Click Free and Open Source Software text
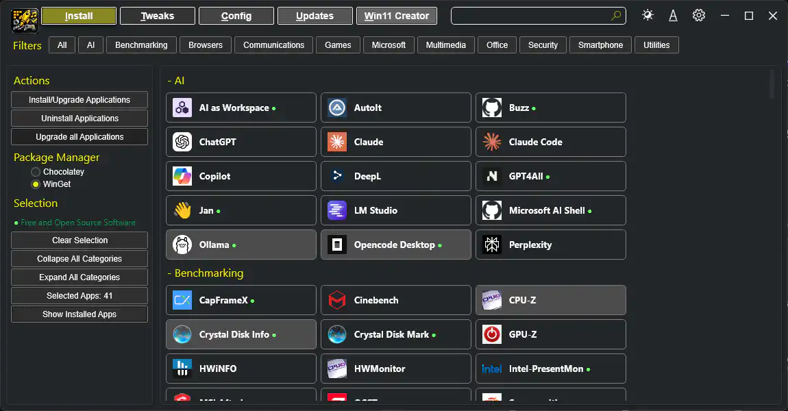Screen dimensions: 788x411 (x=78, y=223)
